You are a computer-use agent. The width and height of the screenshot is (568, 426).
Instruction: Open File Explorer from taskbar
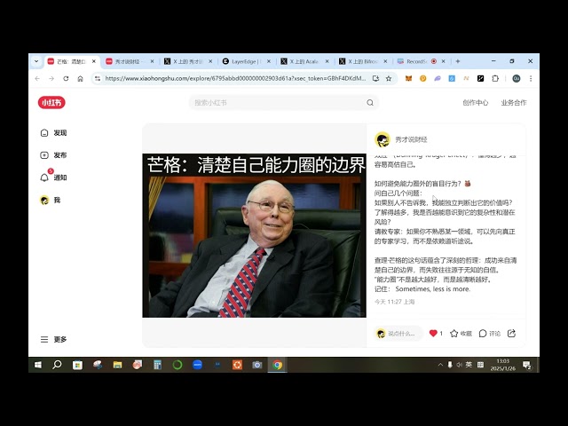pyautogui.click(x=117, y=365)
